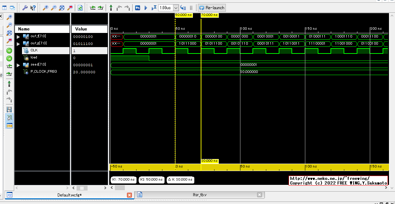
Task: Go to latest time green circle icon
Action: [x=9, y=58]
